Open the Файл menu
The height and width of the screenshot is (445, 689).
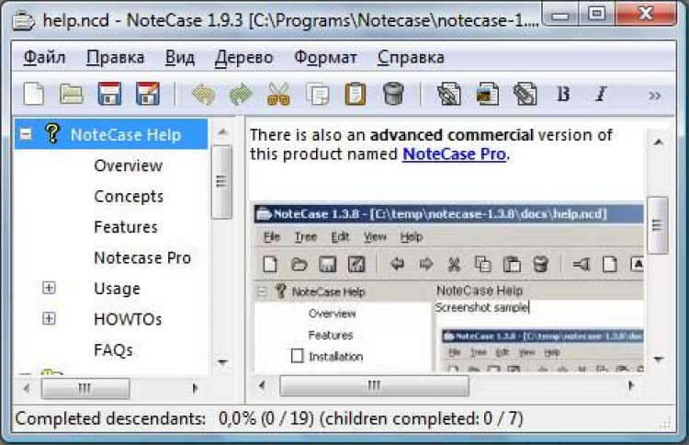[44, 58]
